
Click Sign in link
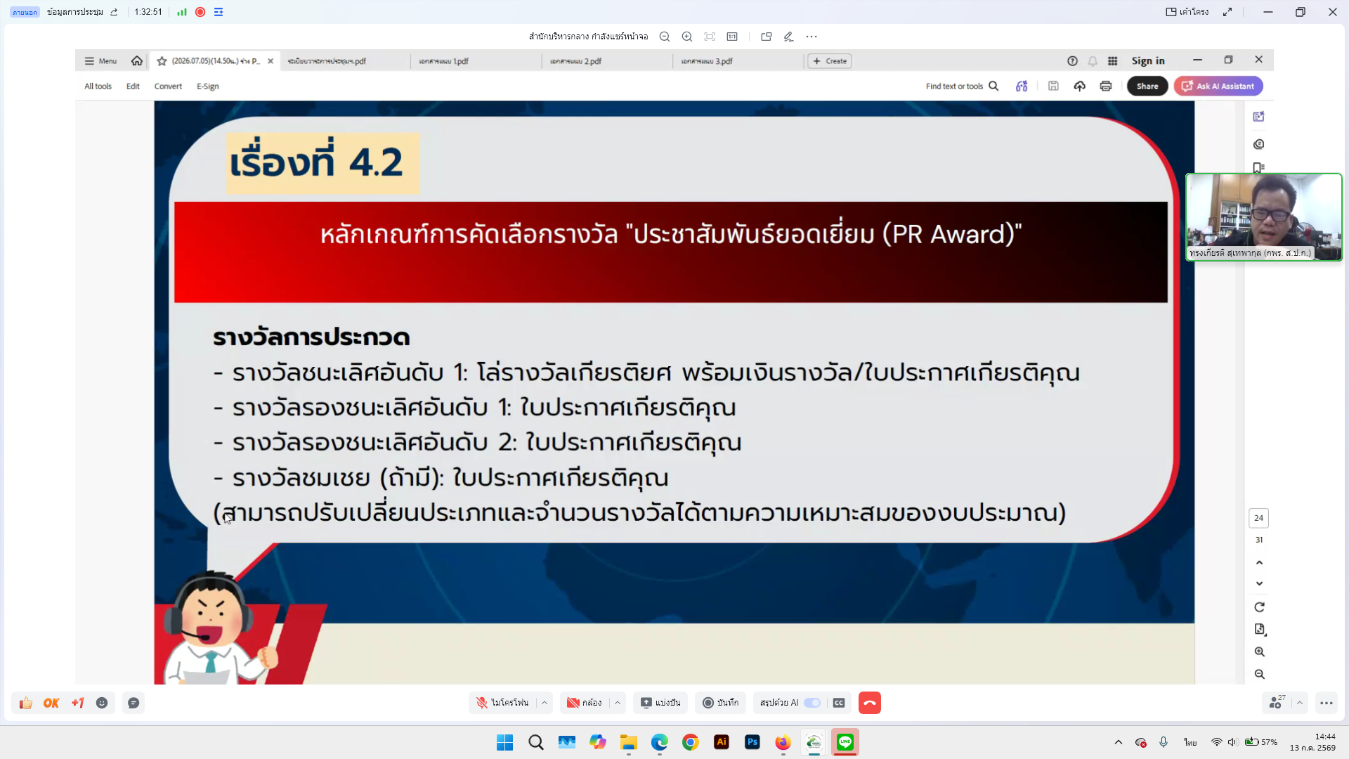tap(1148, 61)
